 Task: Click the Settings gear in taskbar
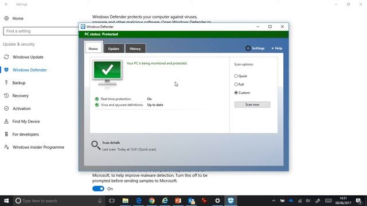(x=217, y=201)
